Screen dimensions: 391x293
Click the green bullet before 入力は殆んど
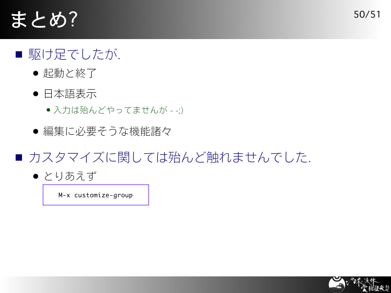coord(48,109)
